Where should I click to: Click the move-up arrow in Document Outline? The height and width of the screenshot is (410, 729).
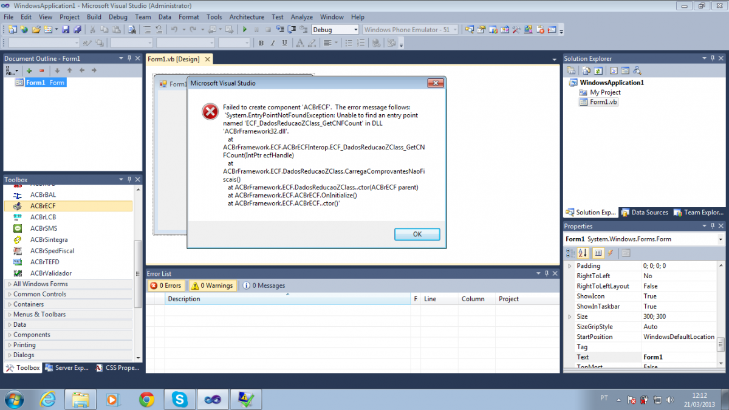[x=69, y=70]
